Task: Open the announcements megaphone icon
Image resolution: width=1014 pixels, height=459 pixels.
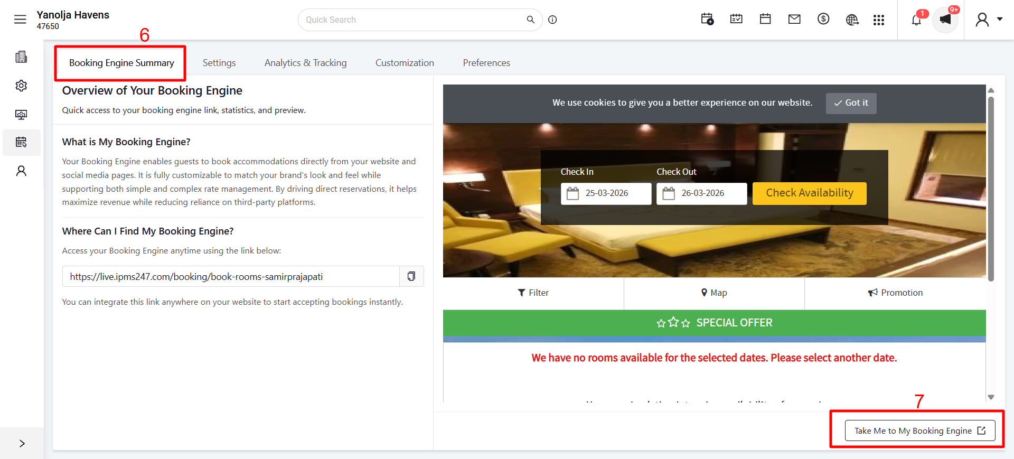Action: pos(945,20)
